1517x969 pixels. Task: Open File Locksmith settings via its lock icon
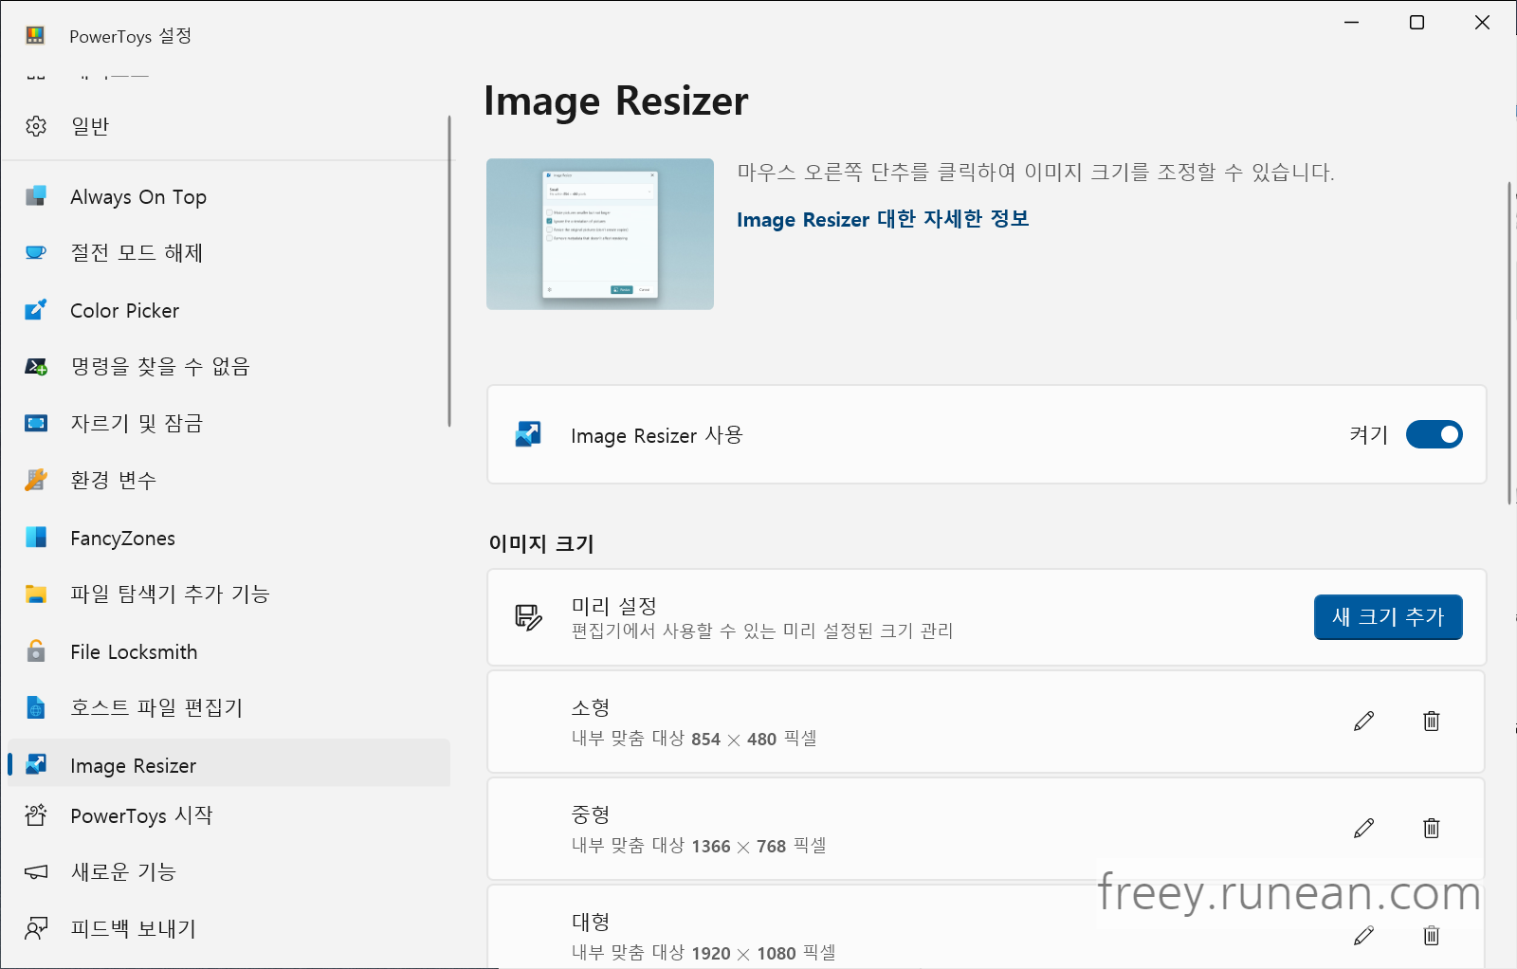35,651
